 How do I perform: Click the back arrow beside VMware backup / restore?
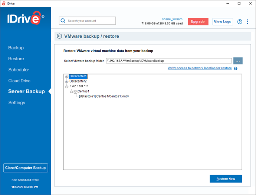click(59, 36)
